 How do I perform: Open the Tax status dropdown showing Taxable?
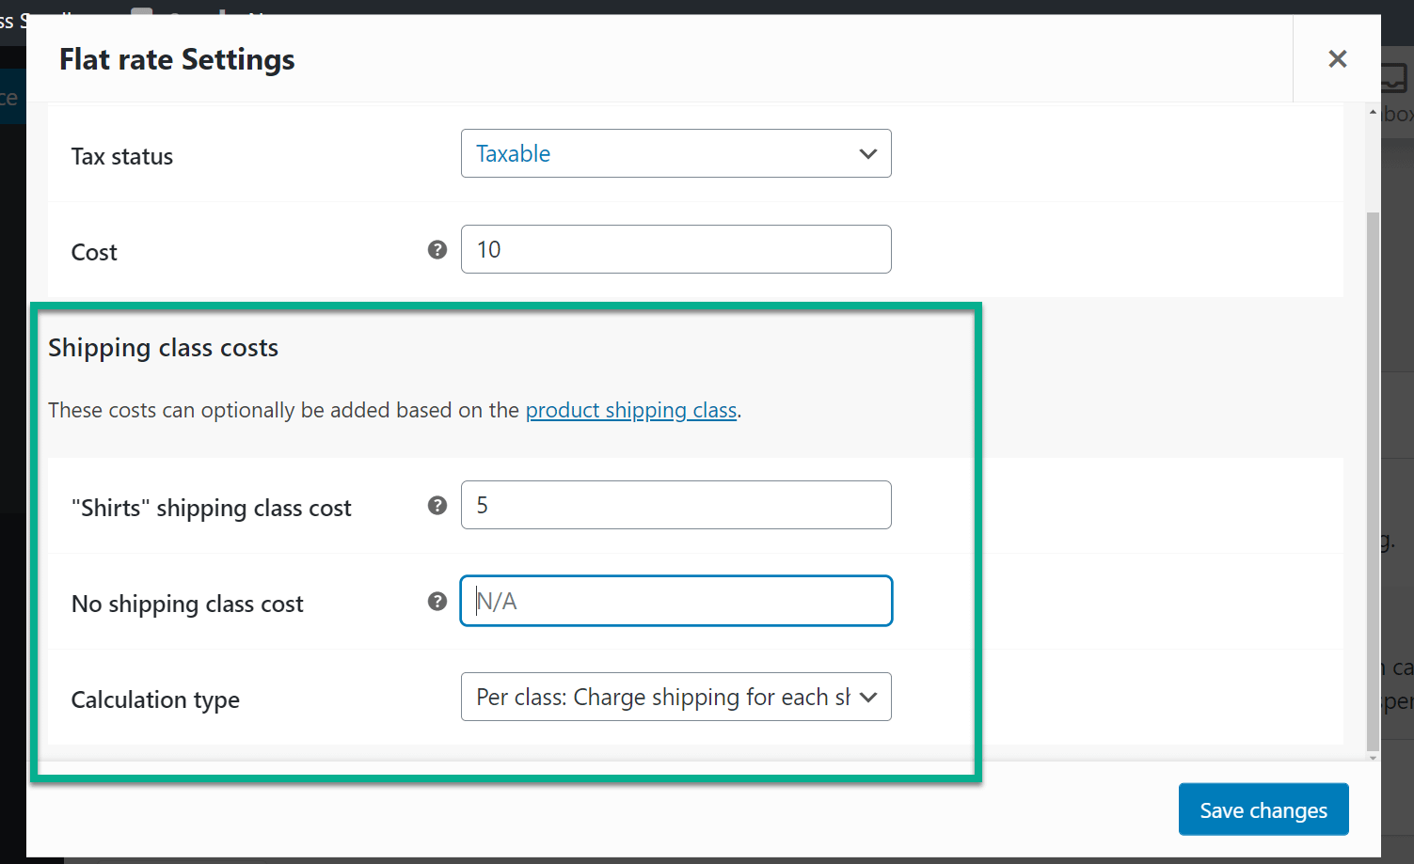click(675, 153)
